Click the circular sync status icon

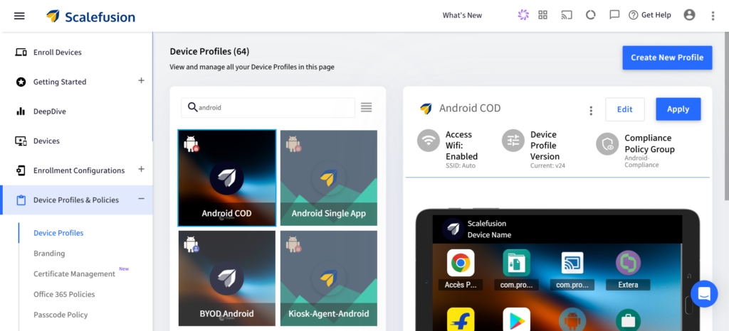click(x=590, y=16)
